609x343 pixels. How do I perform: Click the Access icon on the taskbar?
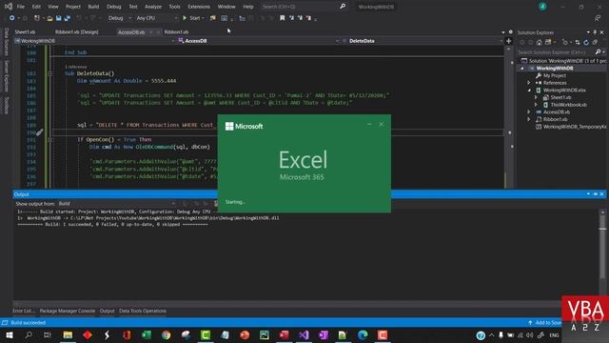[284, 334]
